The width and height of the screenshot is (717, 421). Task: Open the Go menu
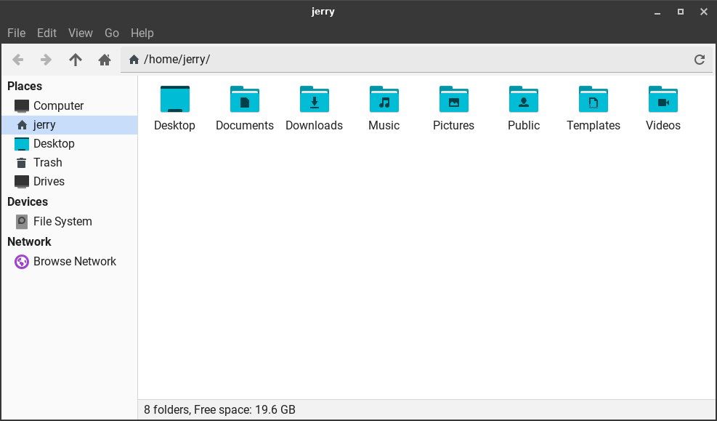point(112,33)
